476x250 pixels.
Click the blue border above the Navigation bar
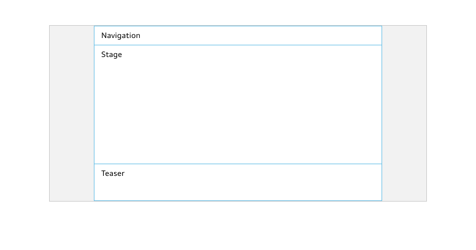click(238, 26)
